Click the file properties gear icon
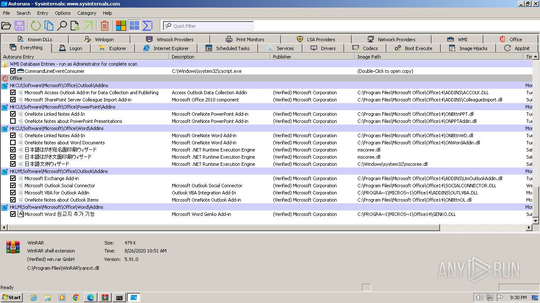 (75, 26)
